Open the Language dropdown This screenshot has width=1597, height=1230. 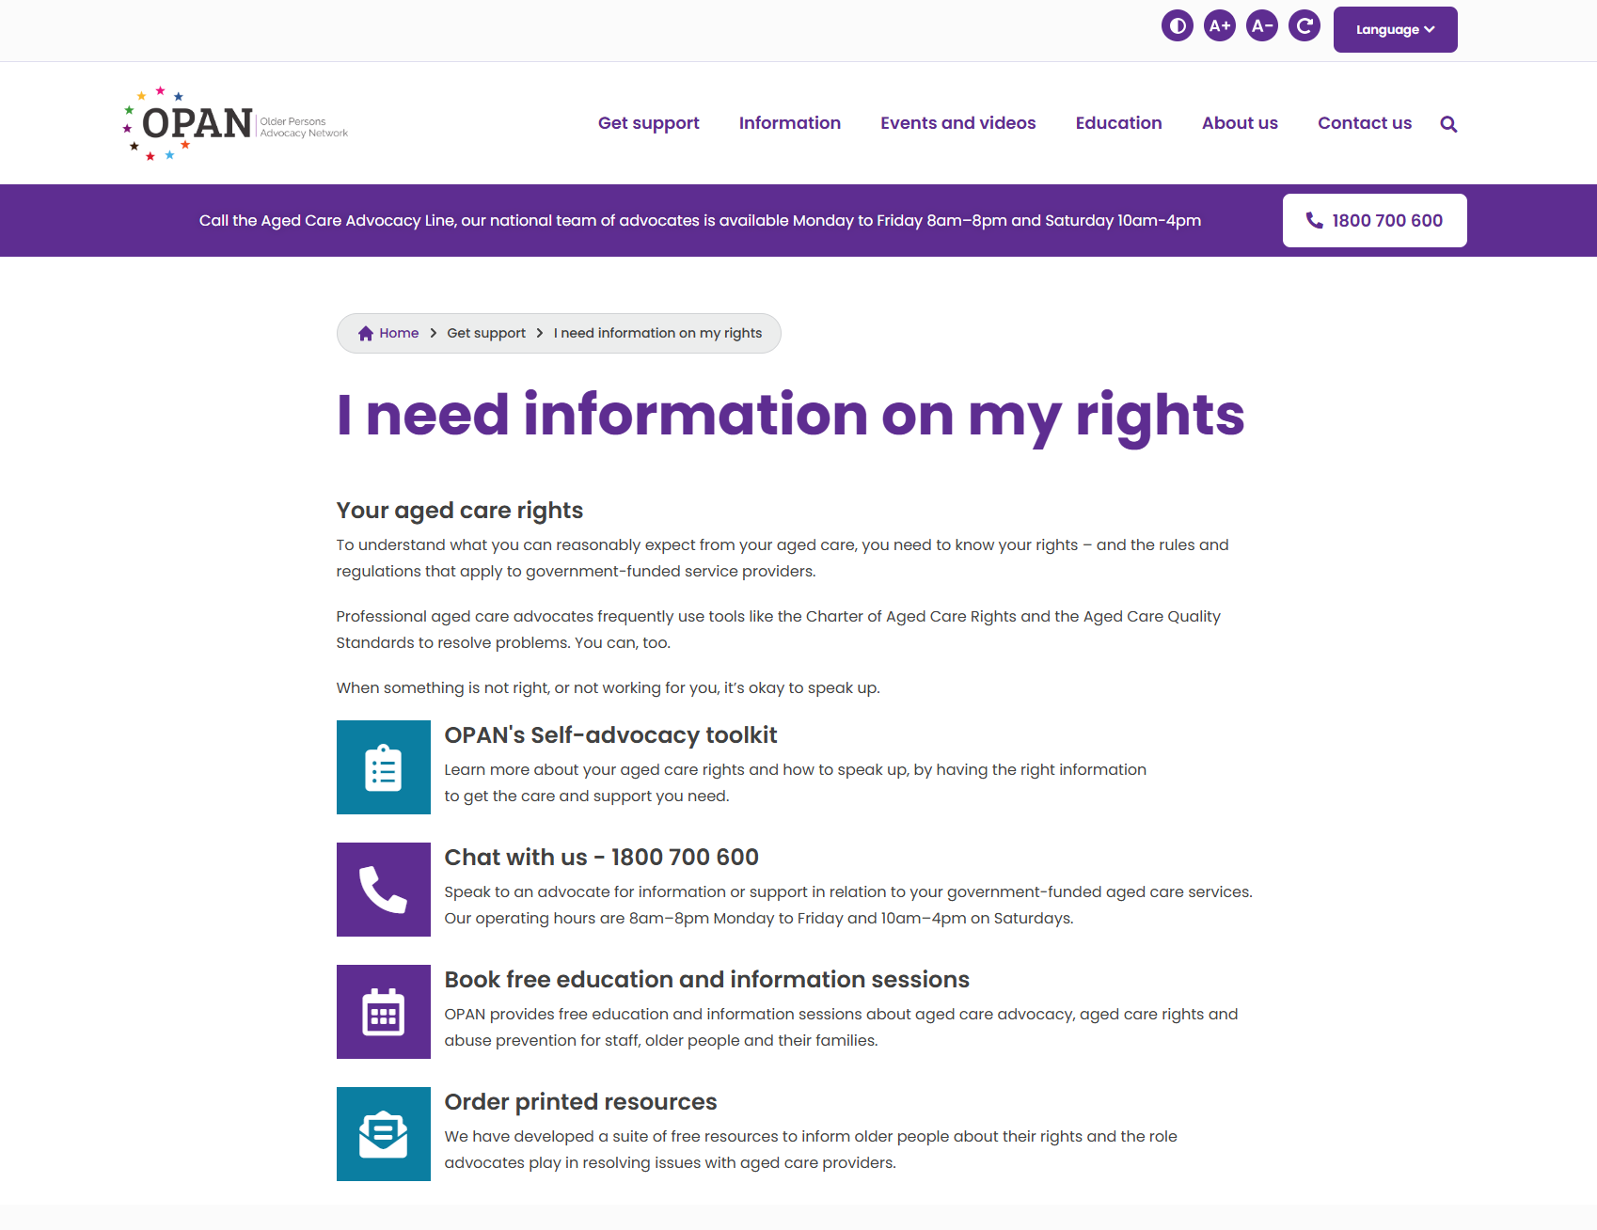[1395, 29]
